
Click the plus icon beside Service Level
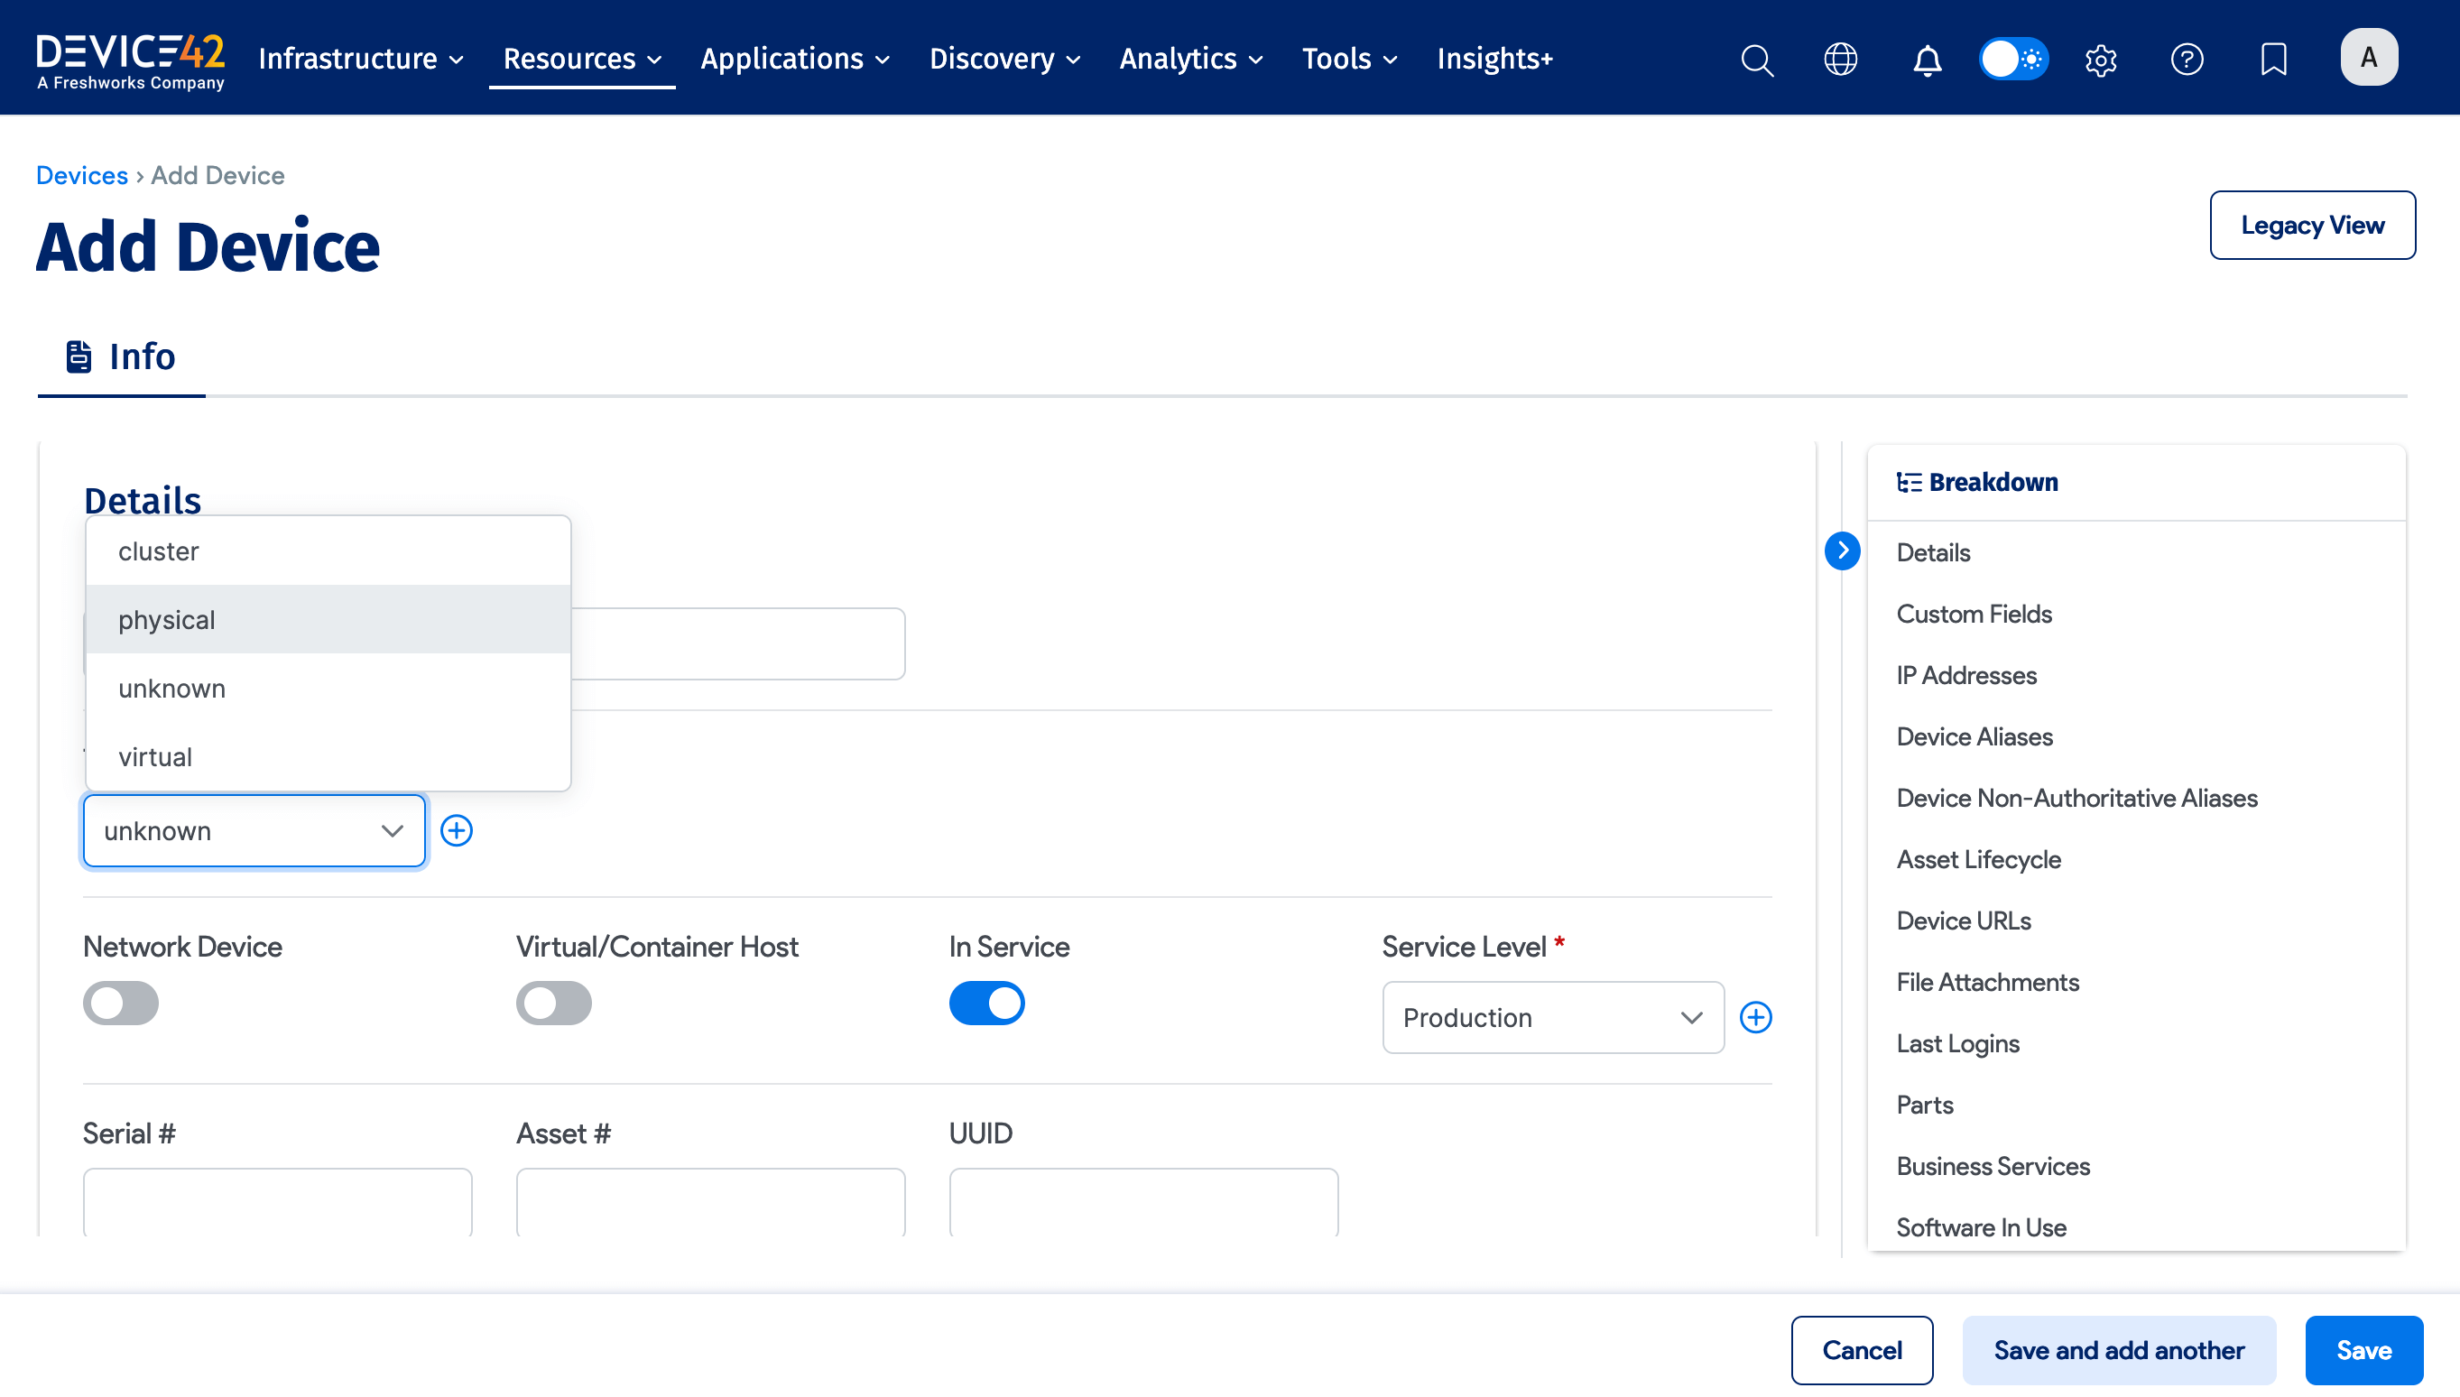[1756, 1018]
